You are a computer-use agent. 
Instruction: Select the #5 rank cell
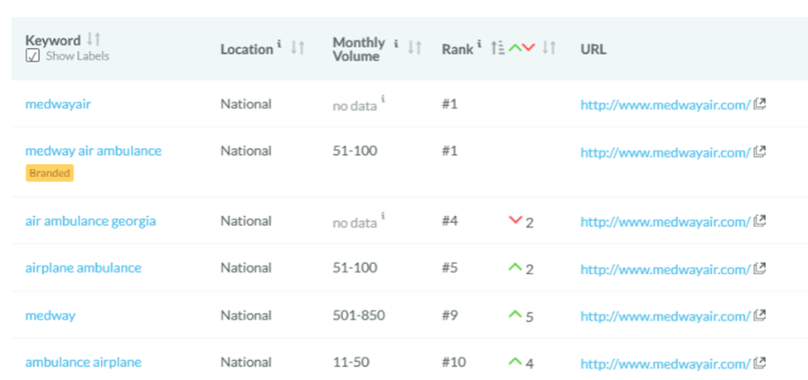450,267
